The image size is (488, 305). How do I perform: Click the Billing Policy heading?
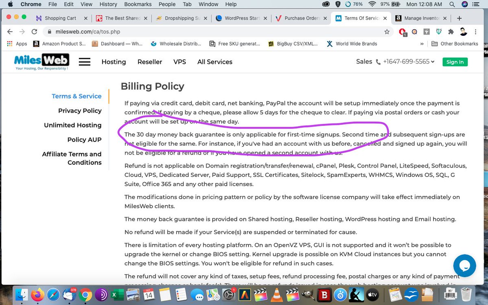pyautogui.click(x=152, y=86)
